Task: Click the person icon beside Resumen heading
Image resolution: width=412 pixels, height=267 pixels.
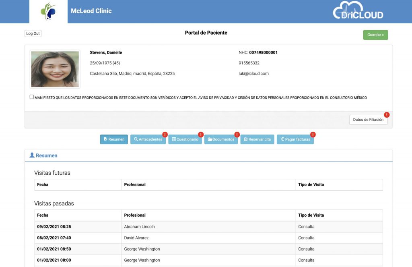Action: coord(32,155)
